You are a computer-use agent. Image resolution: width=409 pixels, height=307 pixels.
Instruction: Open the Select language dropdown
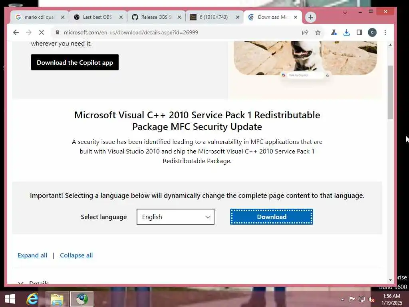175,217
